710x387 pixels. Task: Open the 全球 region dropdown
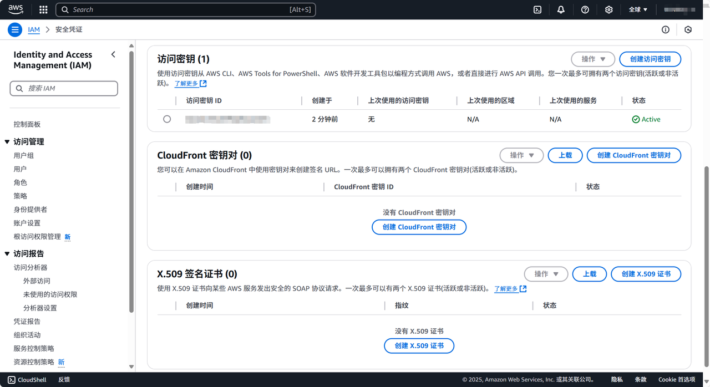(638, 9)
